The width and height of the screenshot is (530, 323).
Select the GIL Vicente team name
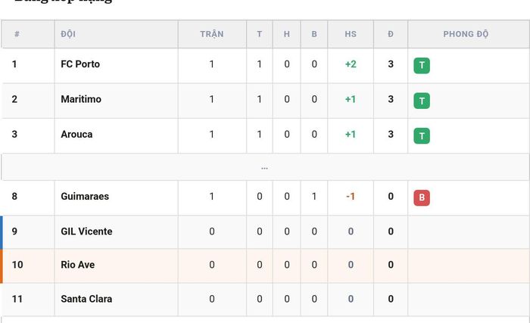coord(86,231)
